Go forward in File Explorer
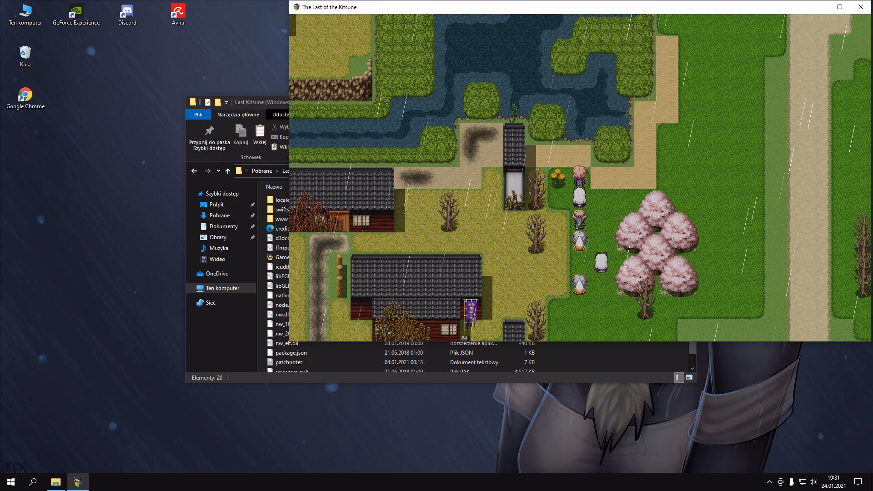Viewport: 873px width, 491px height. [x=208, y=171]
